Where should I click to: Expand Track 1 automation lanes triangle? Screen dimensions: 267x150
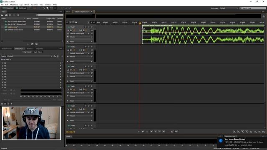[68, 42]
